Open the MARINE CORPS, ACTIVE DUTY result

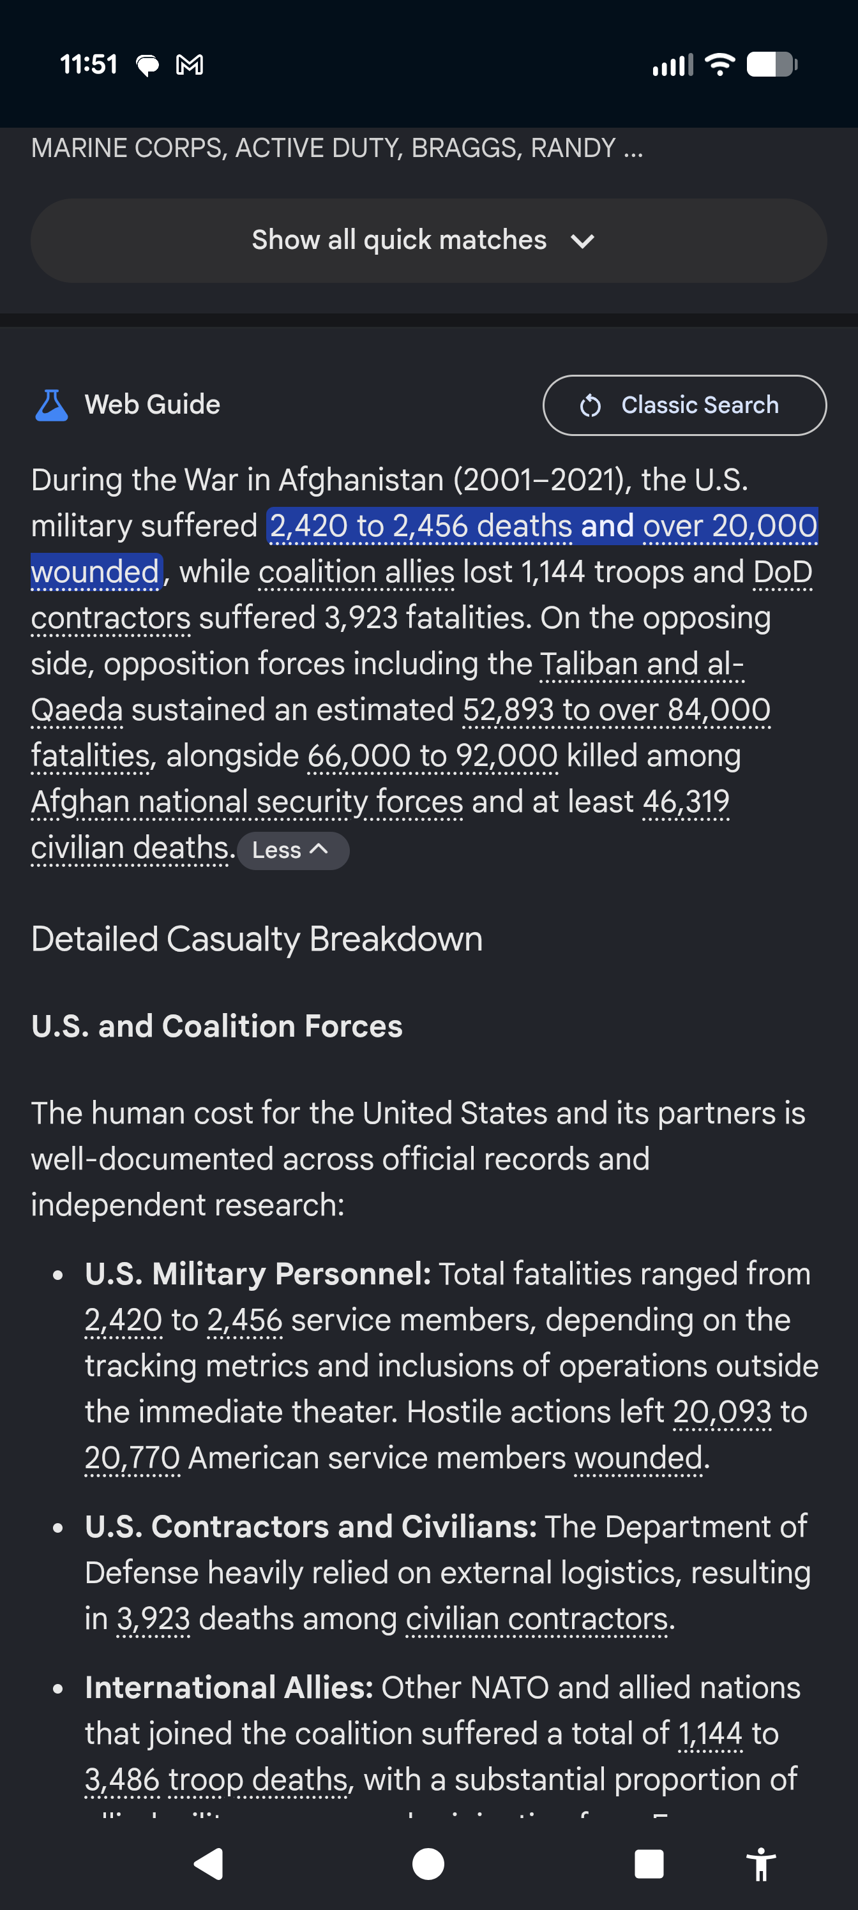pos(336,148)
